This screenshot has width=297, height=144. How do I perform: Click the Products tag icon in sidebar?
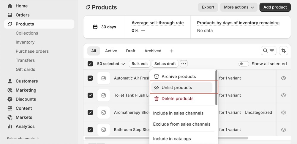(10, 24)
